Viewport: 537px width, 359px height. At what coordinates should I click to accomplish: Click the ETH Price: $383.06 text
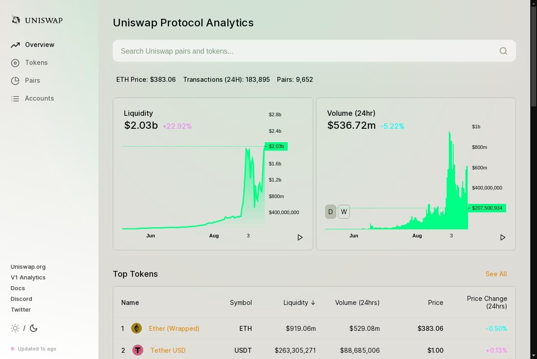click(146, 80)
